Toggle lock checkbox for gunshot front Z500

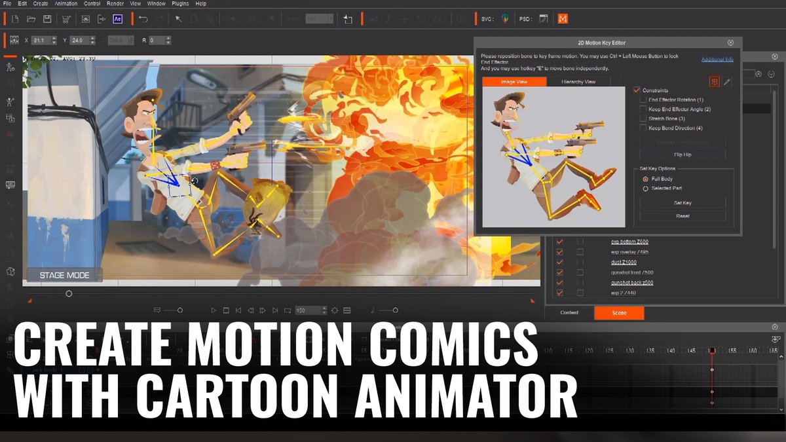click(x=580, y=272)
